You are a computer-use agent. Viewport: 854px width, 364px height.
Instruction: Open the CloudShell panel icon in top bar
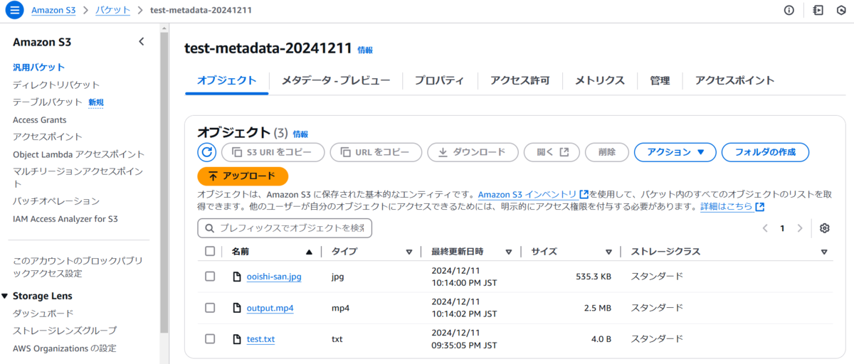click(818, 11)
